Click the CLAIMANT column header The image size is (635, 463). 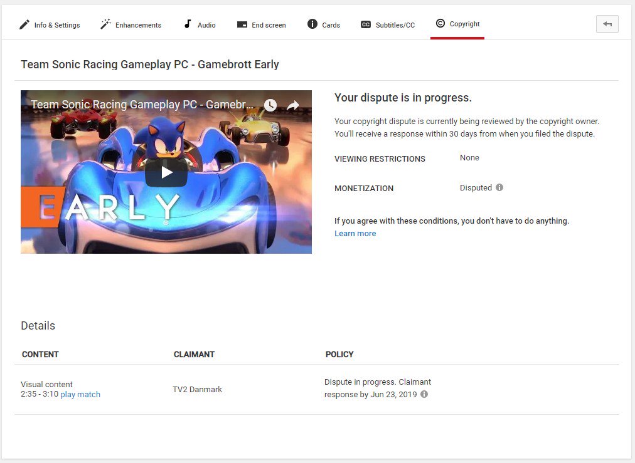point(194,354)
